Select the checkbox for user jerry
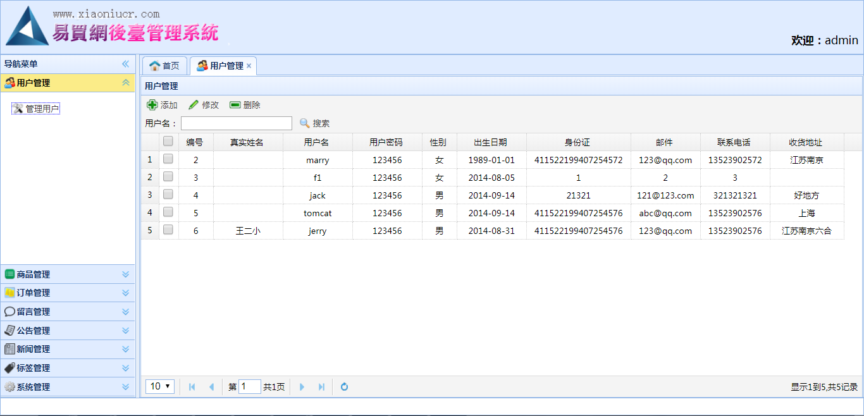The width and height of the screenshot is (864, 416). (168, 230)
